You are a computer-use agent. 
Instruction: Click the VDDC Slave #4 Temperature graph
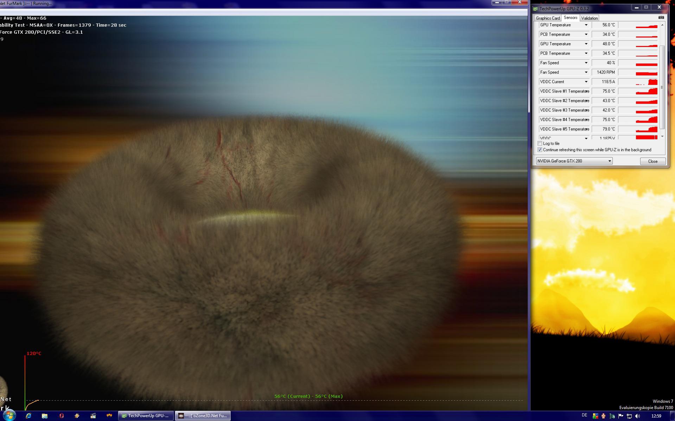tap(638, 120)
